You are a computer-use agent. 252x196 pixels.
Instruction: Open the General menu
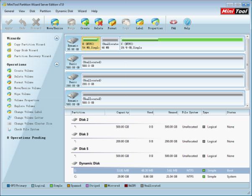[x=9, y=11]
